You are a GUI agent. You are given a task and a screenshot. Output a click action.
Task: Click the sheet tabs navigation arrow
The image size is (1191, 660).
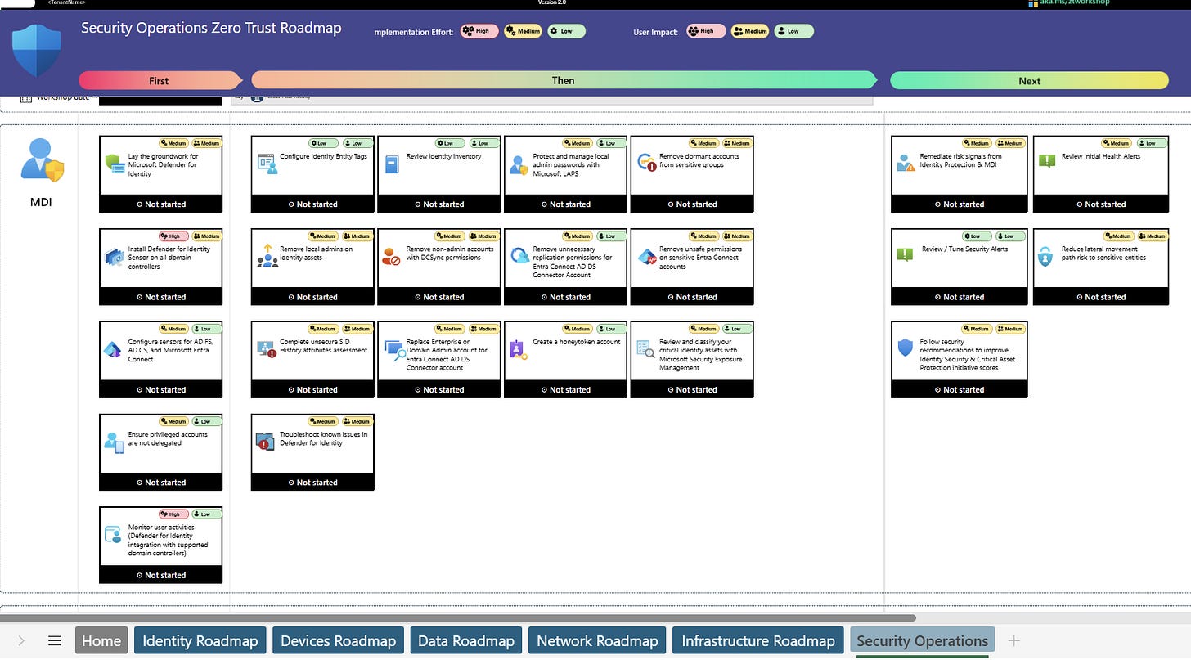[x=21, y=641]
